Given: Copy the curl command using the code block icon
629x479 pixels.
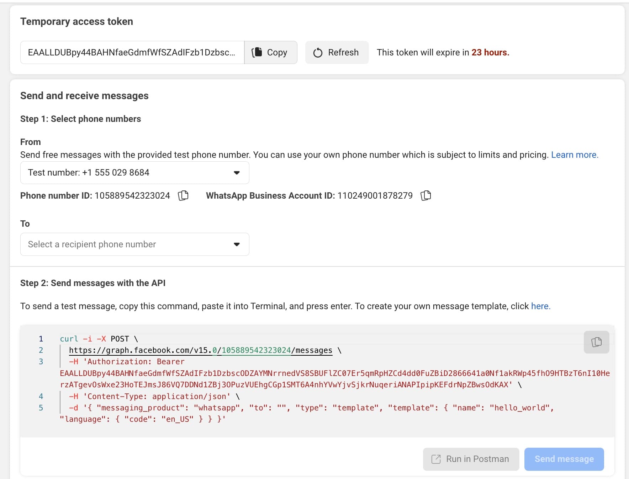Looking at the screenshot, I should [x=596, y=342].
